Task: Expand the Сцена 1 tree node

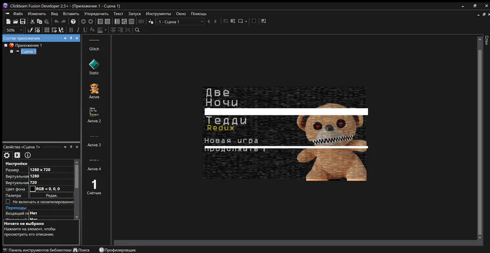Action: coord(11,52)
